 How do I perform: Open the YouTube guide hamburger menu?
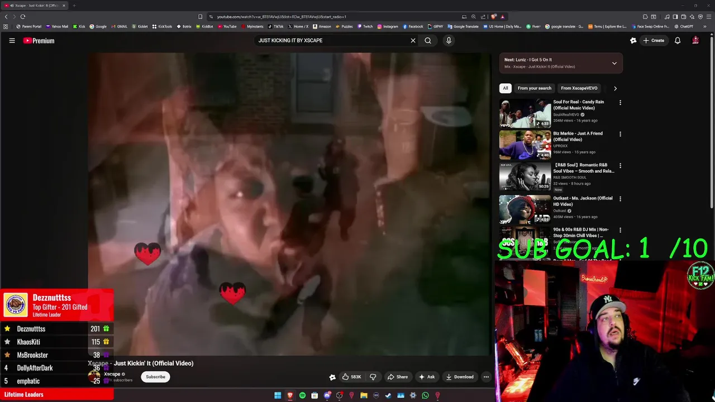click(x=12, y=40)
